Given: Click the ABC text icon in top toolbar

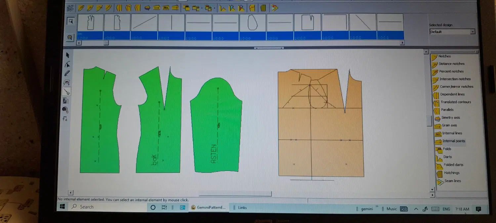Looking at the screenshot, I should tap(166, 8).
